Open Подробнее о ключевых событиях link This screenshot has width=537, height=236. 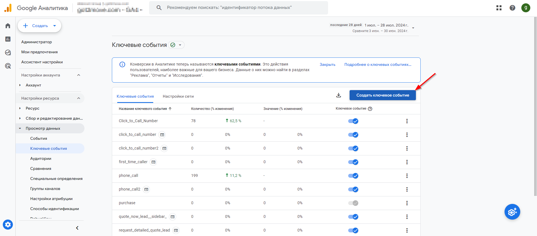378,64
